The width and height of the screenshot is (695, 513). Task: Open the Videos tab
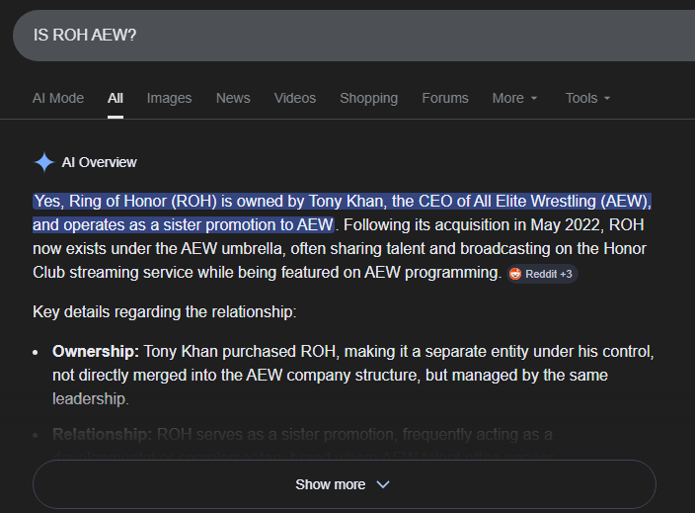(x=295, y=98)
